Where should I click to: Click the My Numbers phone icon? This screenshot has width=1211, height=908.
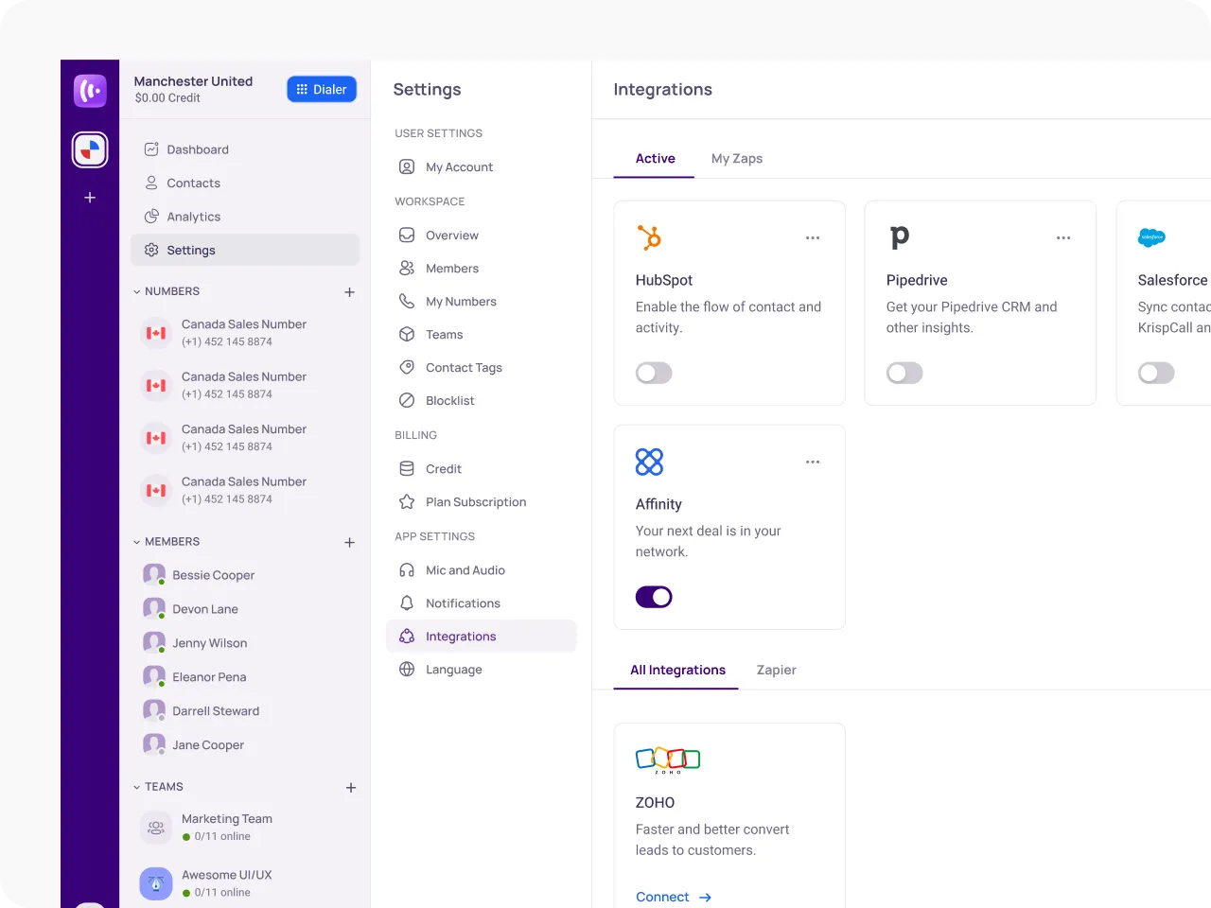coord(407,302)
